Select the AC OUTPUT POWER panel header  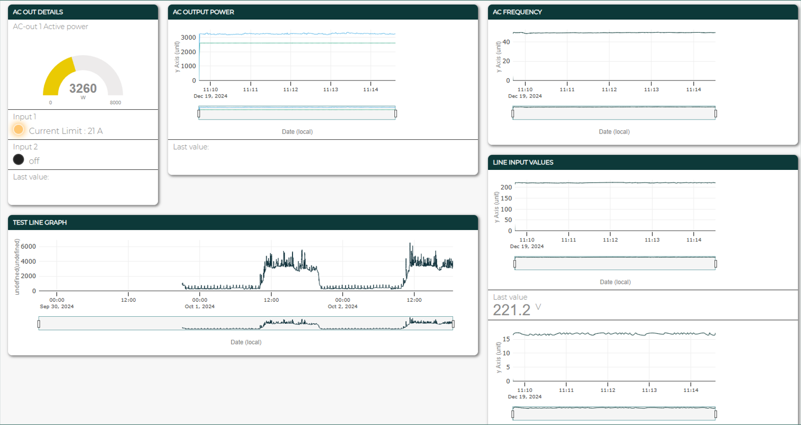(x=323, y=12)
